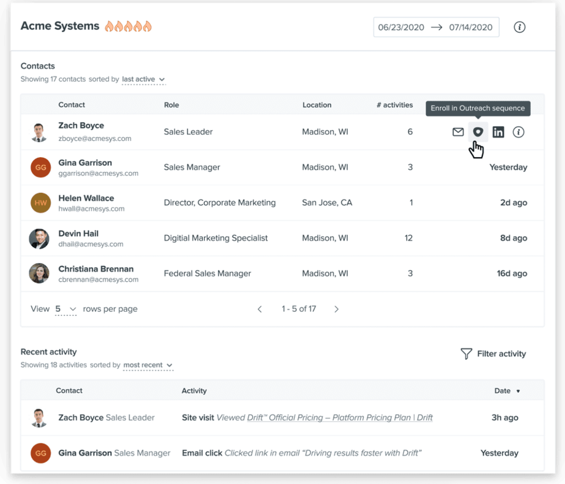The width and height of the screenshot is (565, 484).
Task: Click the next page arrow in pagination
Action: tap(337, 309)
